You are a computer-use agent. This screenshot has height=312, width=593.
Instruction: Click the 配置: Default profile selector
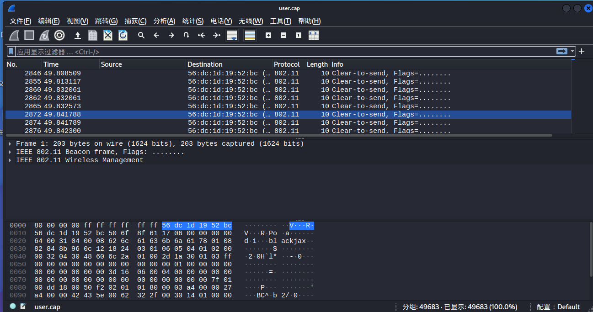[x=558, y=307]
